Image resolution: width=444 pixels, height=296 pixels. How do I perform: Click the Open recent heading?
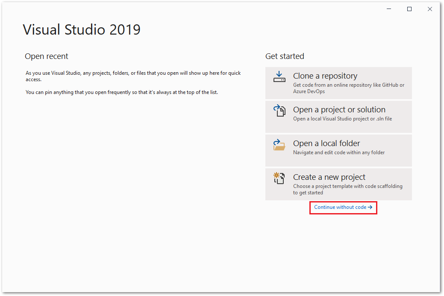pos(47,56)
